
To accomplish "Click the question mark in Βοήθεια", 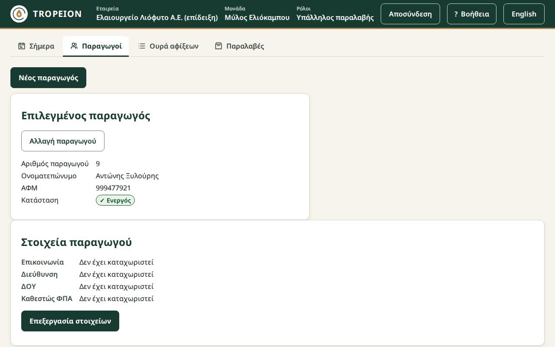I will [x=456, y=14].
